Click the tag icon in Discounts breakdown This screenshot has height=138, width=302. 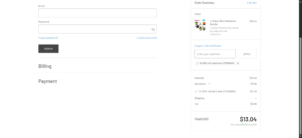click(196, 91)
